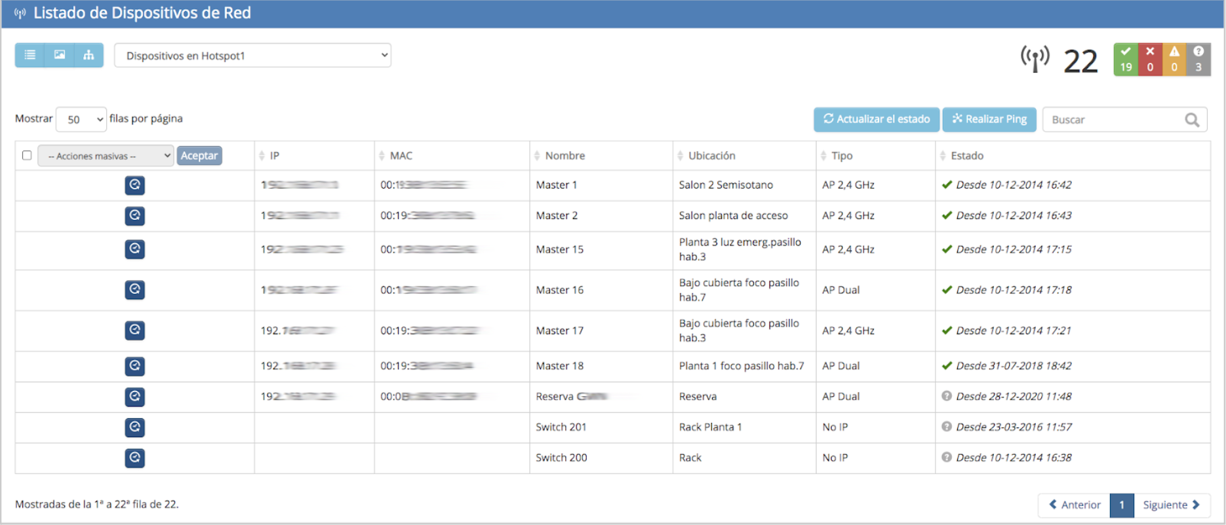The width and height of the screenshot is (1226, 525).
Task: Open the Acciones masivas dropdown
Action: 106,156
